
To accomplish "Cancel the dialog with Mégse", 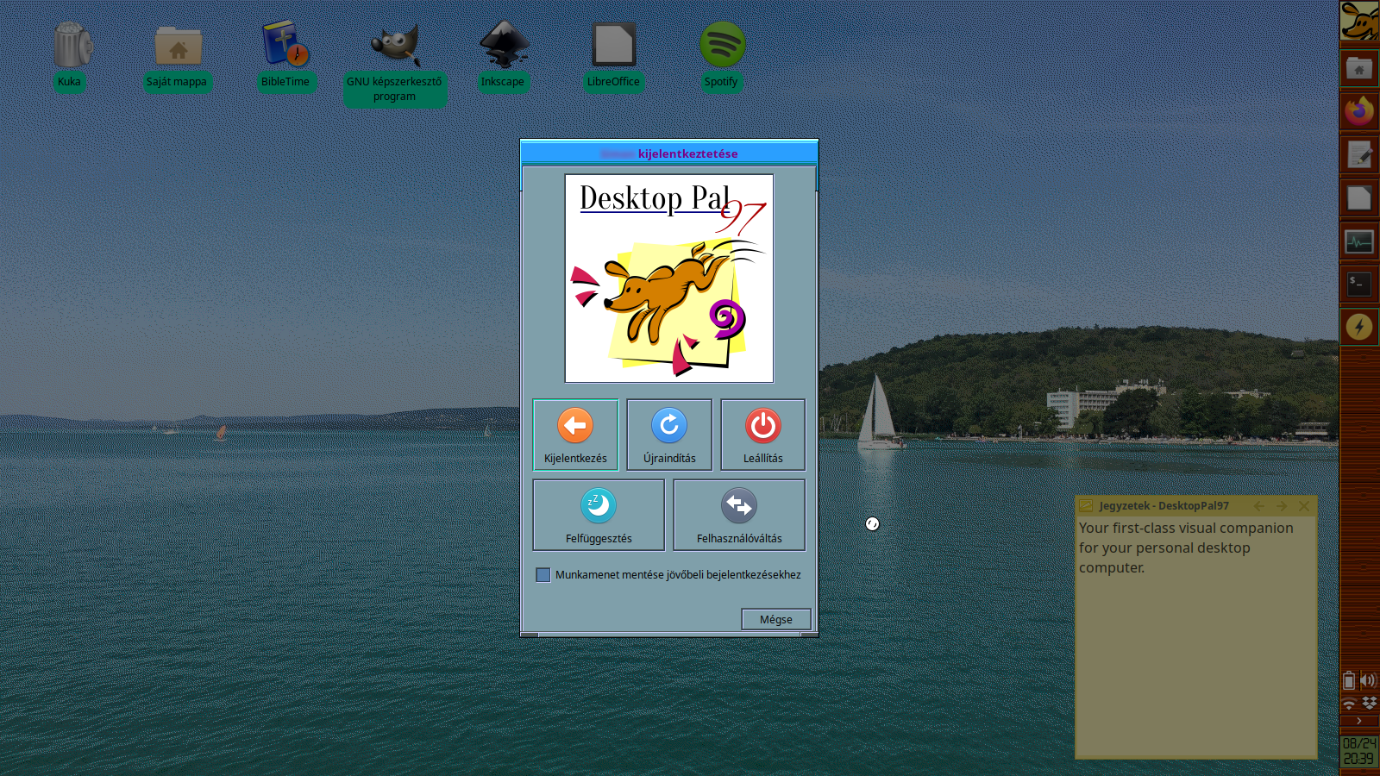I will click(x=775, y=619).
